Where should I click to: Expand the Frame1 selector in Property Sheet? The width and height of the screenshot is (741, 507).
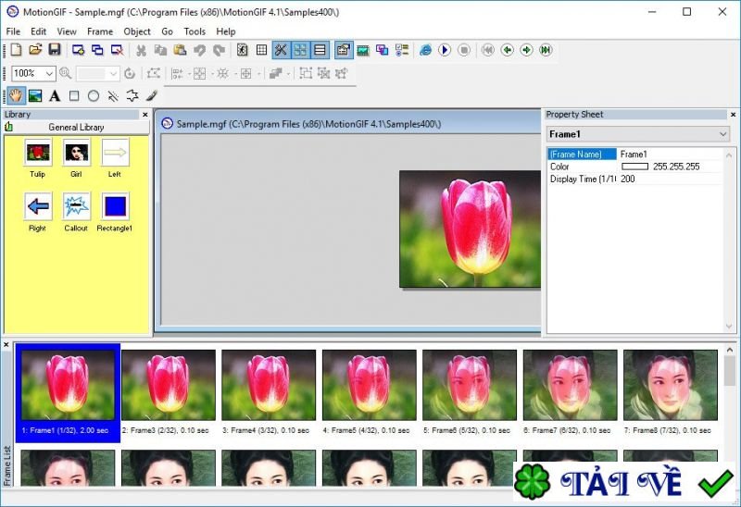coord(722,134)
